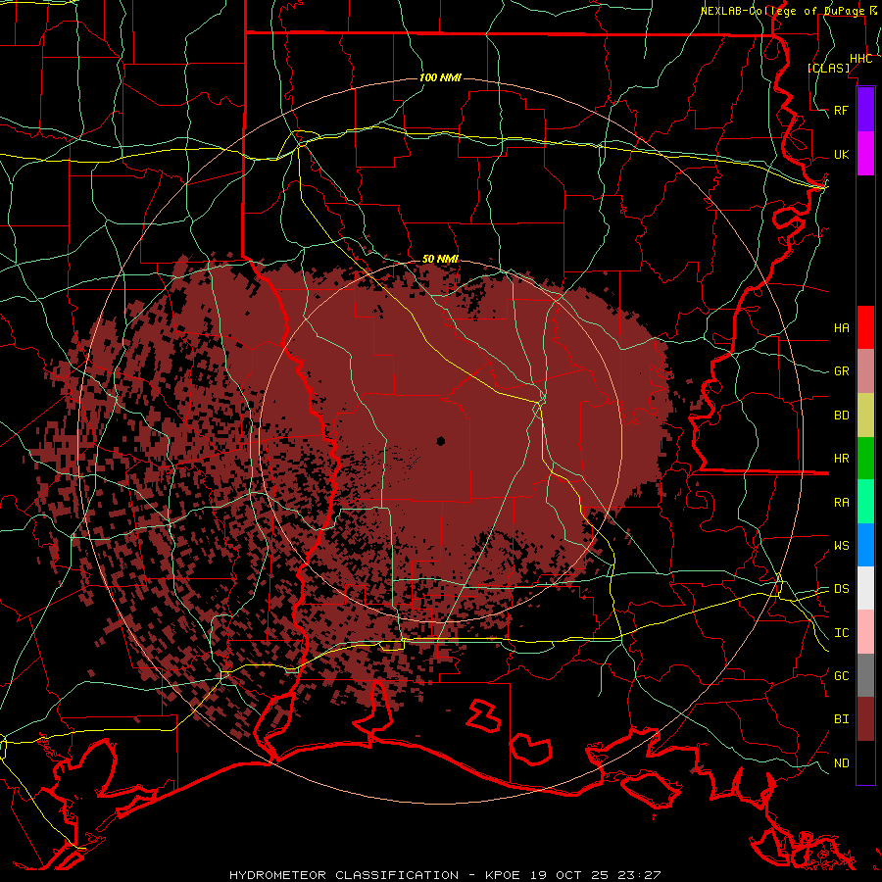Click the dark green HR legend swatch
Viewport: 882px width, 882px height.
click(x=865, y=458)
